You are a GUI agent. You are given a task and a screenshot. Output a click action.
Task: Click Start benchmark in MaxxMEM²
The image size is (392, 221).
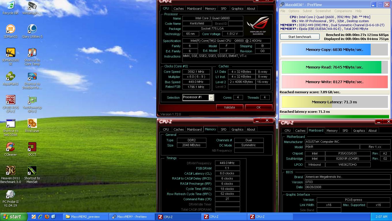point(300,37)
